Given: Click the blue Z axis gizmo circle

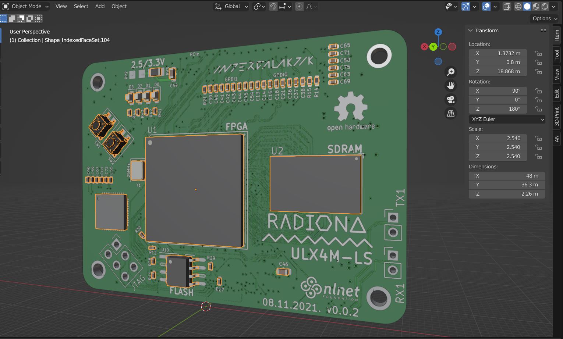Looking at the screenshot, I should [x=438, y=32].
